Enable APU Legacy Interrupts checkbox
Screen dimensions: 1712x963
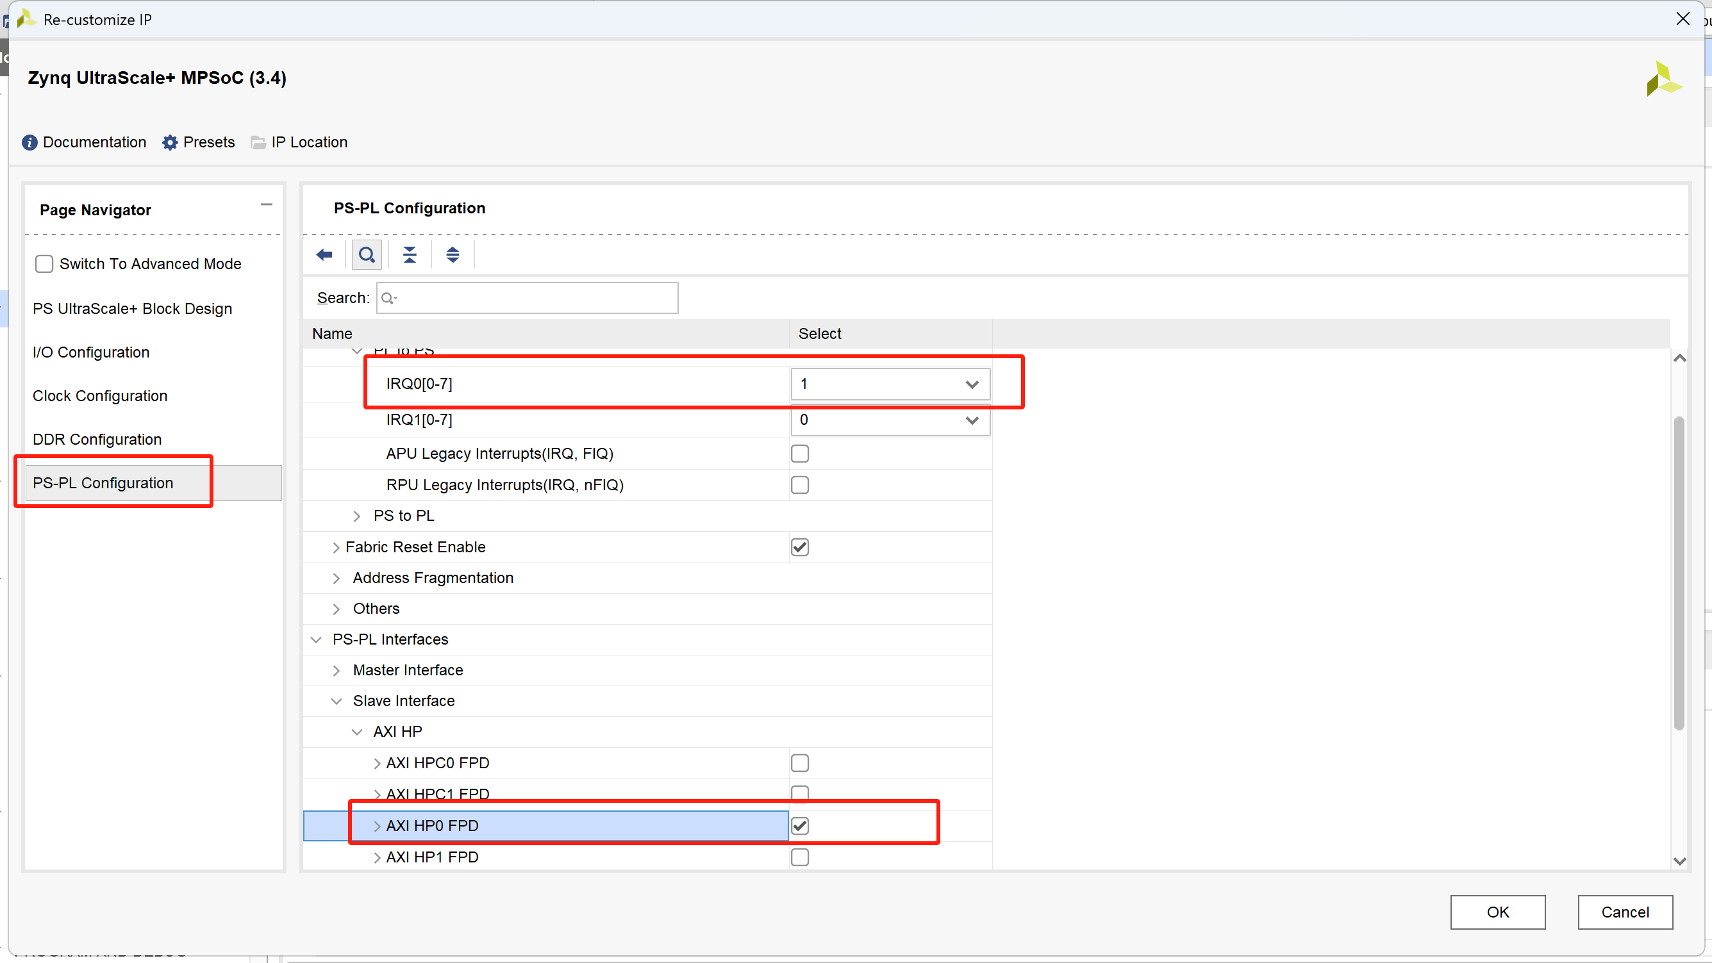tap(799, 454)
